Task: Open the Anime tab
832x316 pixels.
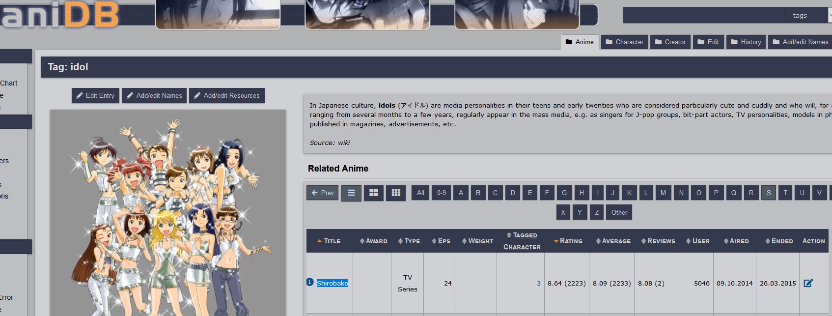Action: tap(580, 42)
